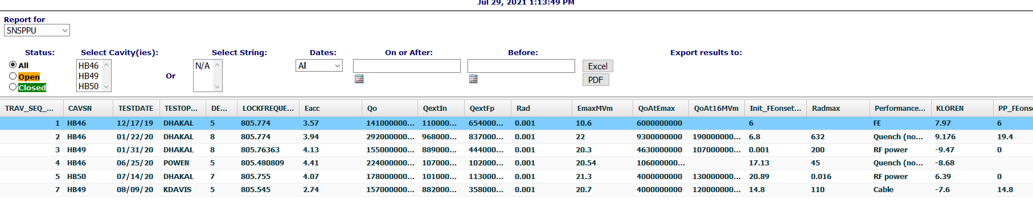Select N/A in the string list

(x=203, y=66)
